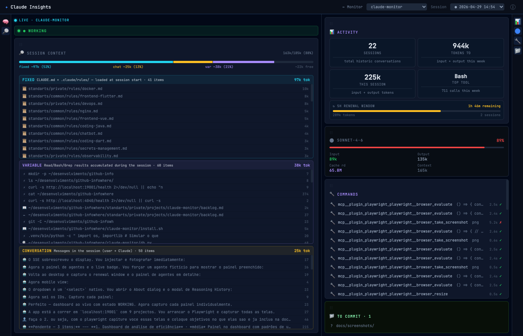This screenshot has height=336, width=523.
Task: Click the To Commit panel drag handle
Action: tap(331, 308)
